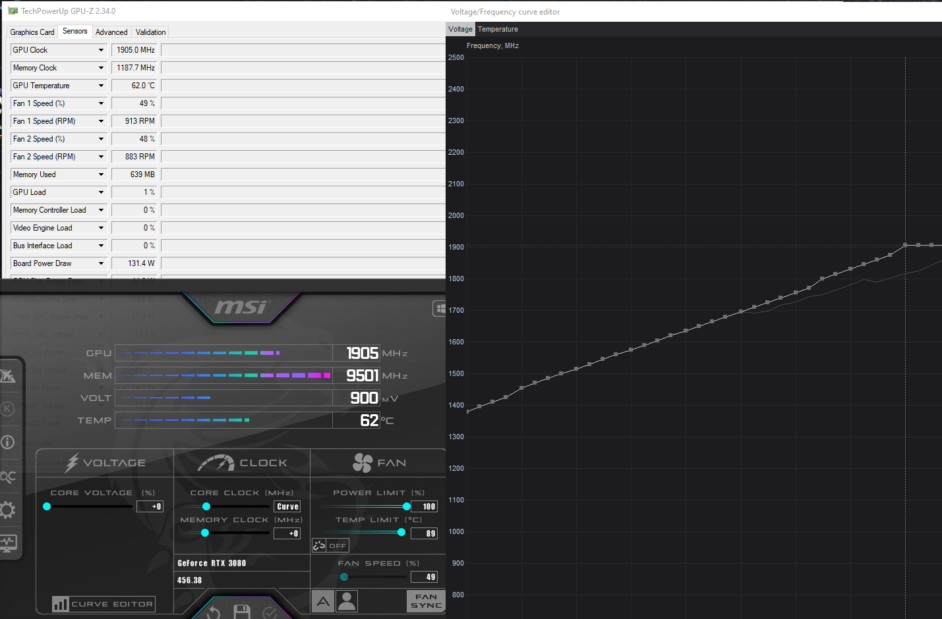Click the bar chart icon beside Curve Editor
The image size is (942, 619).
pyautogui.click(x=60, y=604)
